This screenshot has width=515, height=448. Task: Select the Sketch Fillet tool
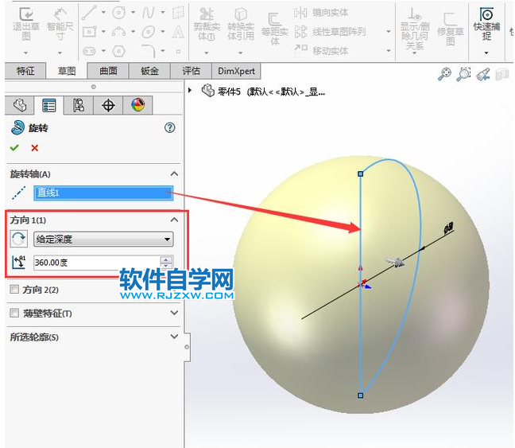point(149,51)
